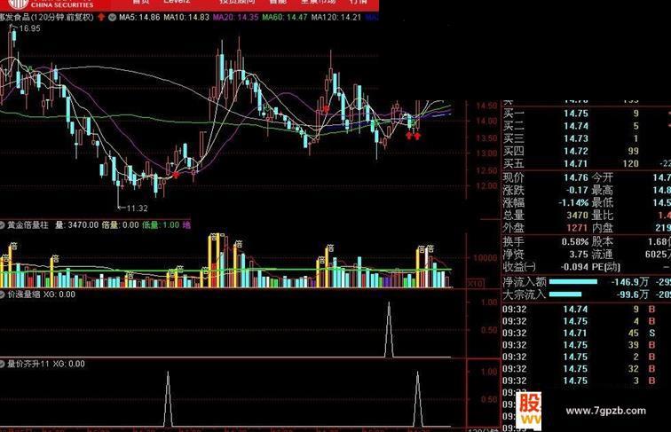Open the round dropdown icon before MA5
The image size is (671, 432).
tap(112, 18)
